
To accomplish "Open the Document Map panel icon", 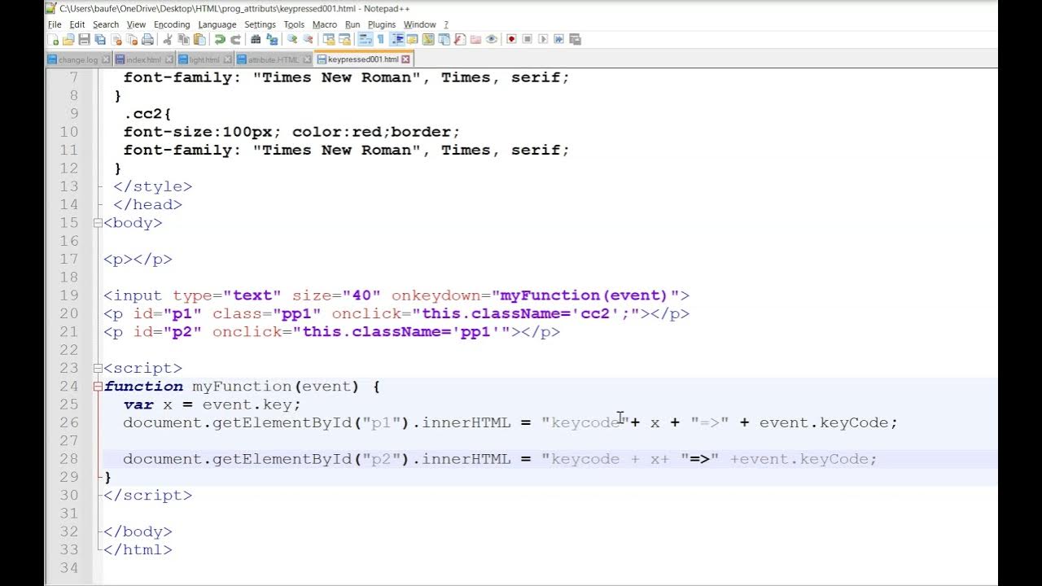I will (x=428, y=39).
